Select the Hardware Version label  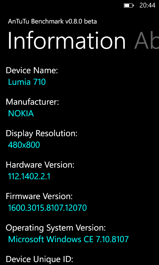[x=40, y=165]
